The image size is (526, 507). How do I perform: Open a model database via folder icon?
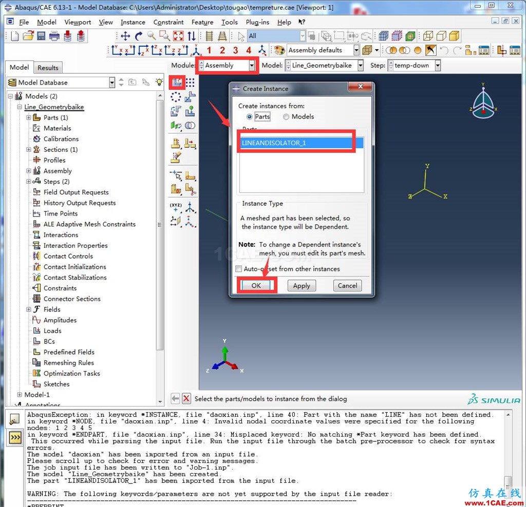(28, 36)
